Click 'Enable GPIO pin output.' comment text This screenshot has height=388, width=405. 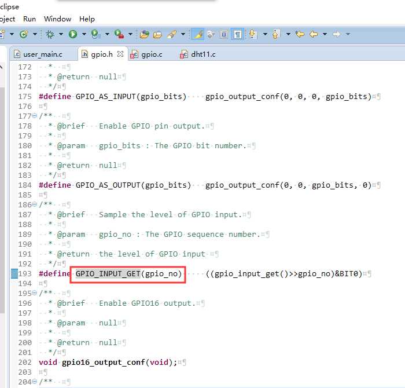click(152, 126)
